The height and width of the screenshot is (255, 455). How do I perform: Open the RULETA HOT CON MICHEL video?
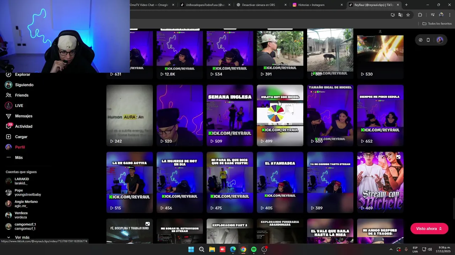point(280,115)
